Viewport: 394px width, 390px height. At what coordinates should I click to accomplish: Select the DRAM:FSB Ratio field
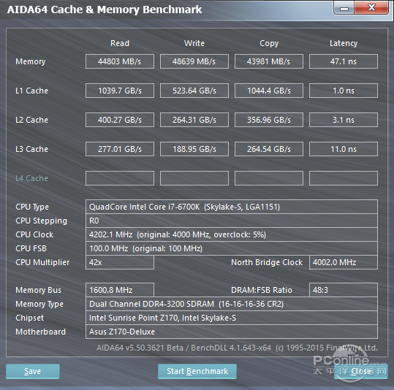coord(344,290)
